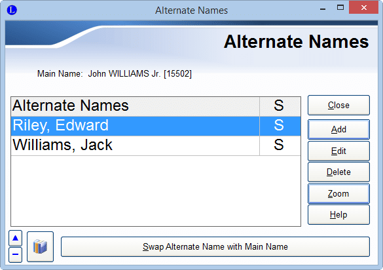The width and height of the screenshot is (383, 270).
Task: Click the blue minus button
Action: (16, 254)
